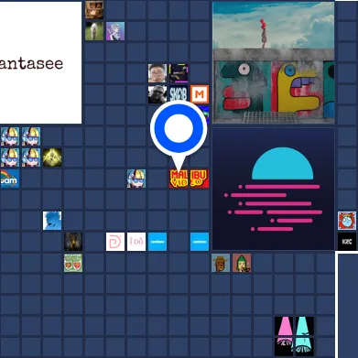The width and height of the screenshot is (358, 358).
Task: Open the blue silhouette head tile
Action: 52,221
